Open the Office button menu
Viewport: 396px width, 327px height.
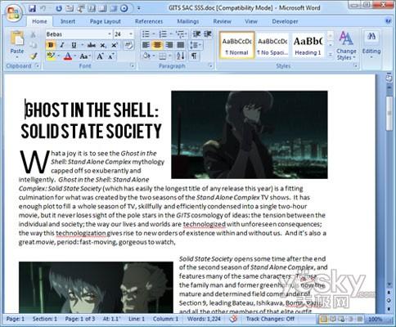pyautogui.click(x=13, y=13)
